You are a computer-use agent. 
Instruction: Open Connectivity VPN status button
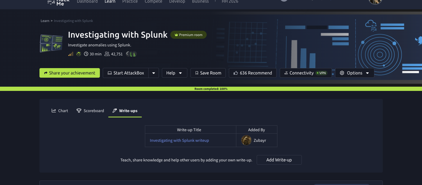[306, 73]
